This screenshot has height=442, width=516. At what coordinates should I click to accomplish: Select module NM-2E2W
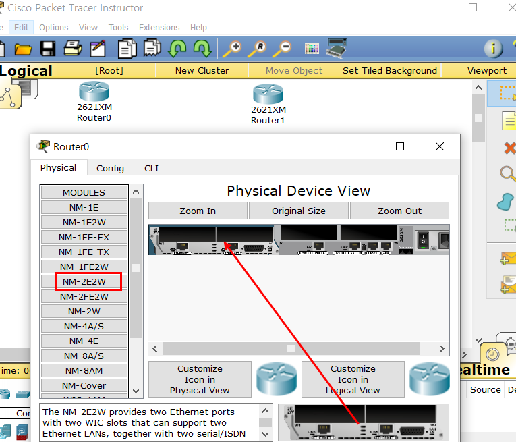[x=84, y=281]
